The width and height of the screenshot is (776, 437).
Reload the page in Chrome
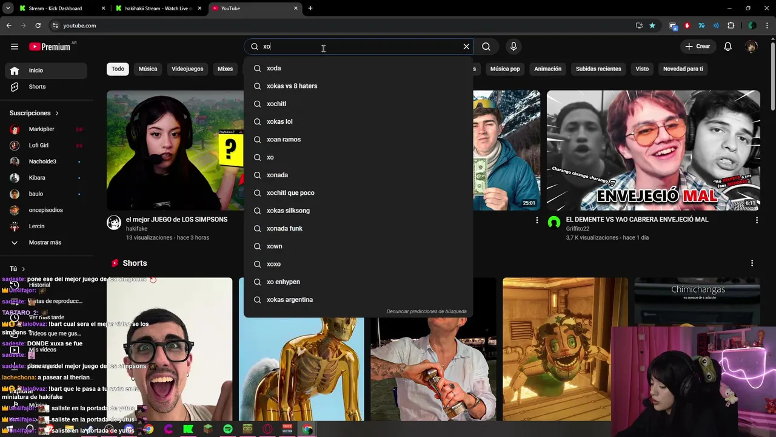tap(38, 25)
